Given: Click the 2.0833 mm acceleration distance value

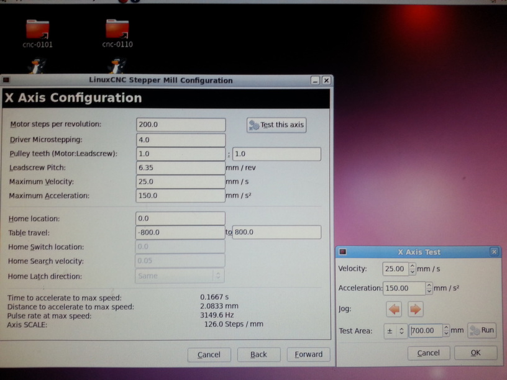Looking at the screenshot, I should pos(219,306).
